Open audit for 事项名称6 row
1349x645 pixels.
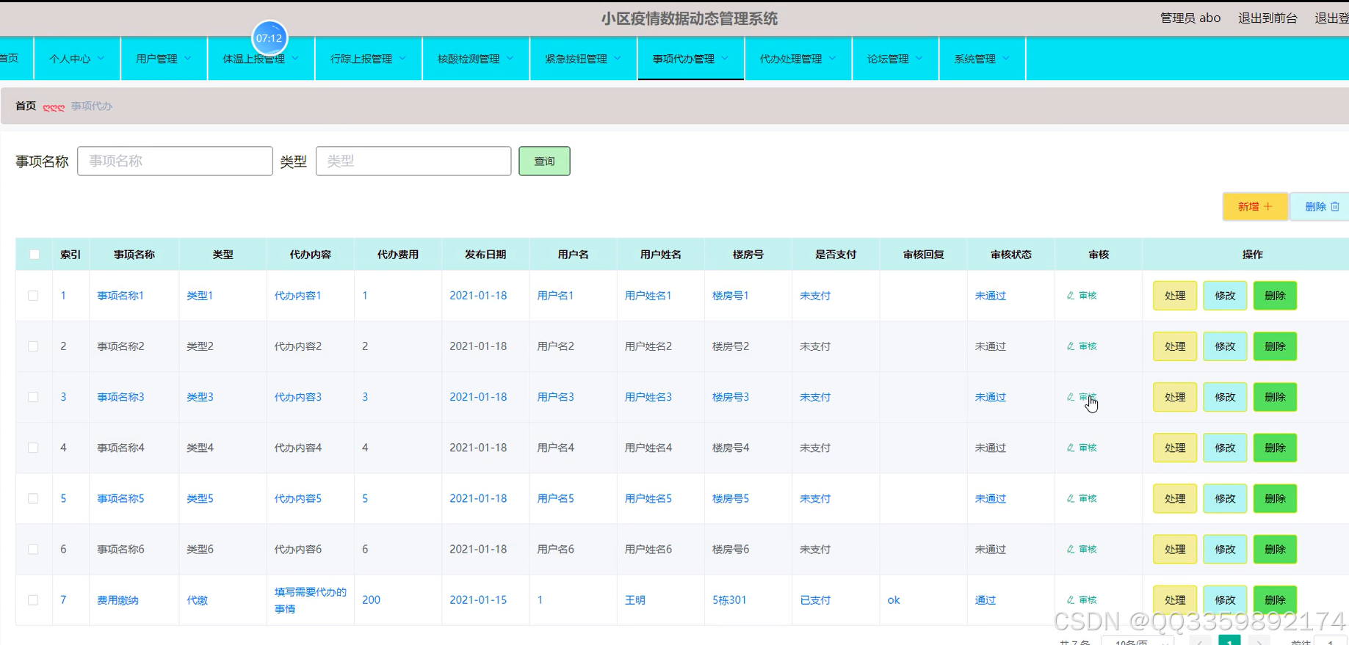point(1082,549)
